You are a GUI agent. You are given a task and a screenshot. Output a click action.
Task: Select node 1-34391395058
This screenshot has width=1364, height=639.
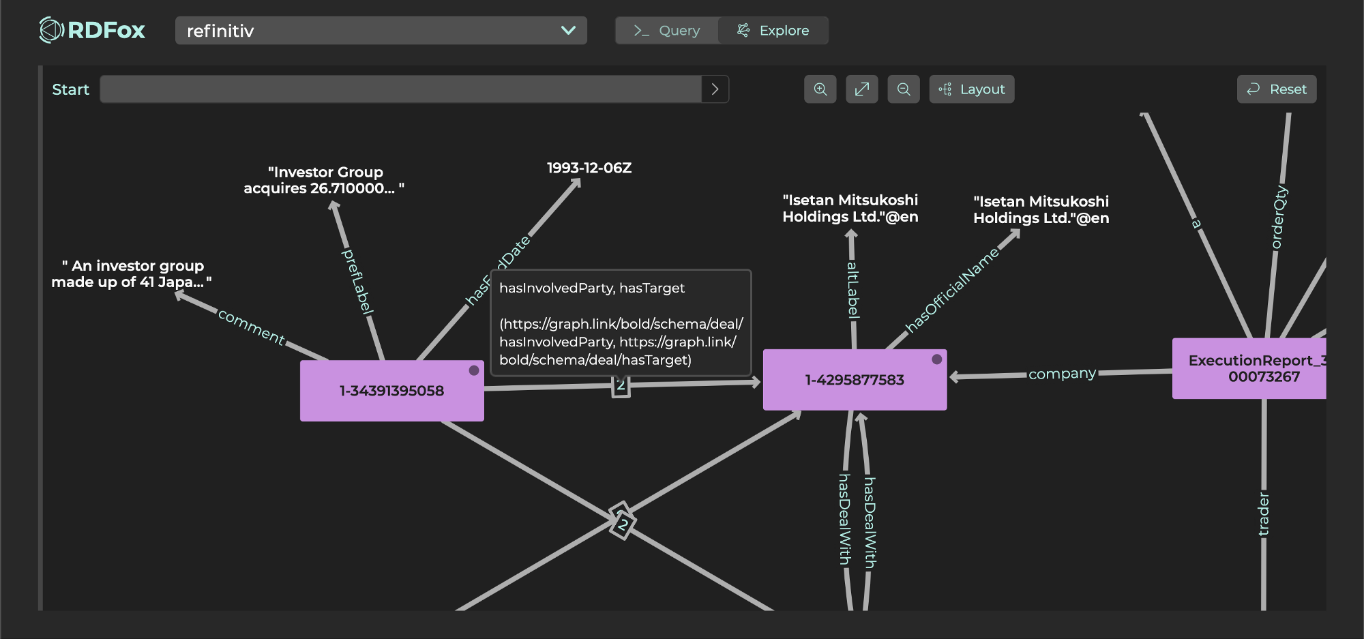(x=392, y=391)
